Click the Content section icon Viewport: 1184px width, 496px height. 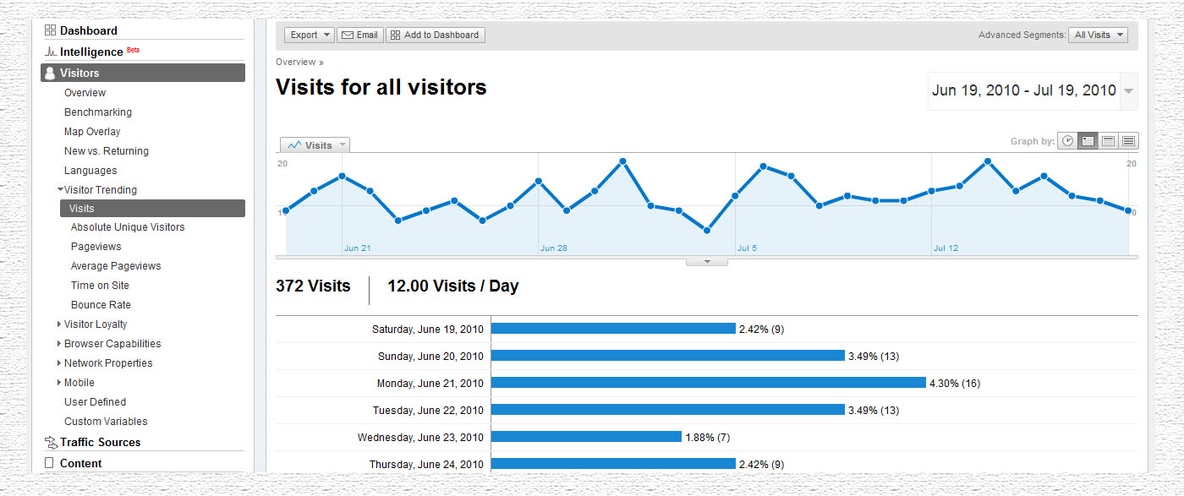tap(49, 463)
